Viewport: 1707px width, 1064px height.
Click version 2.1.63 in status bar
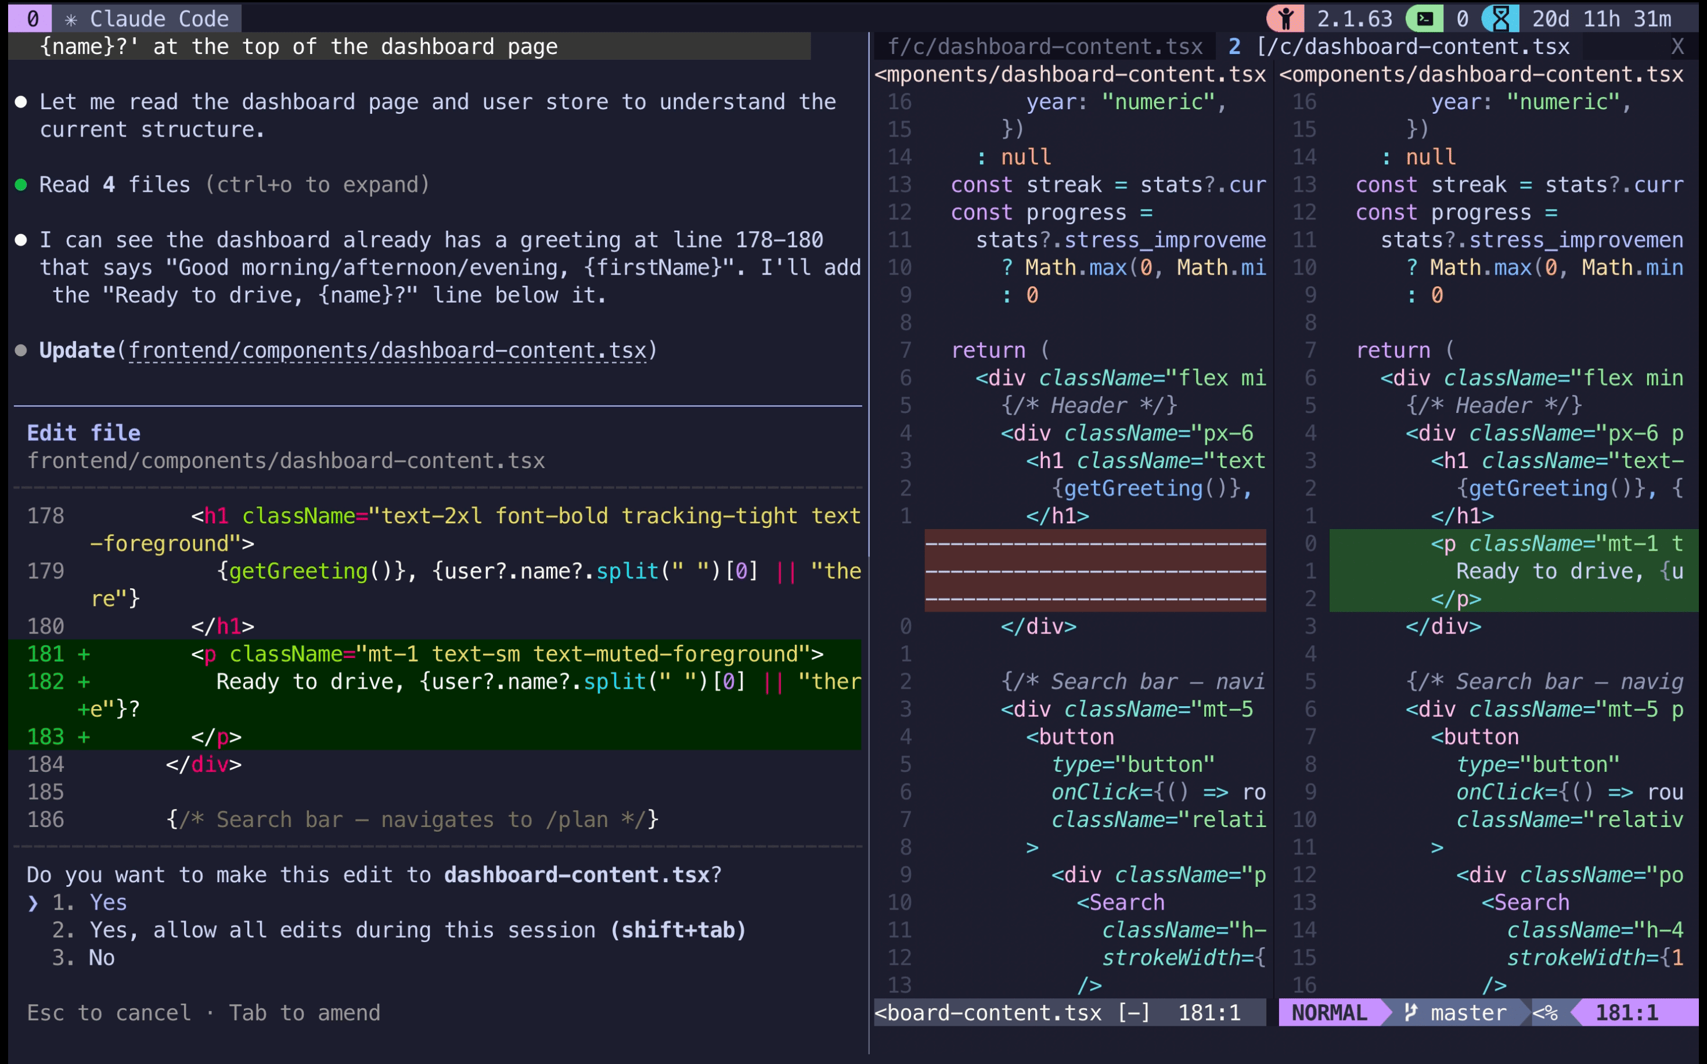point(1354,19)
